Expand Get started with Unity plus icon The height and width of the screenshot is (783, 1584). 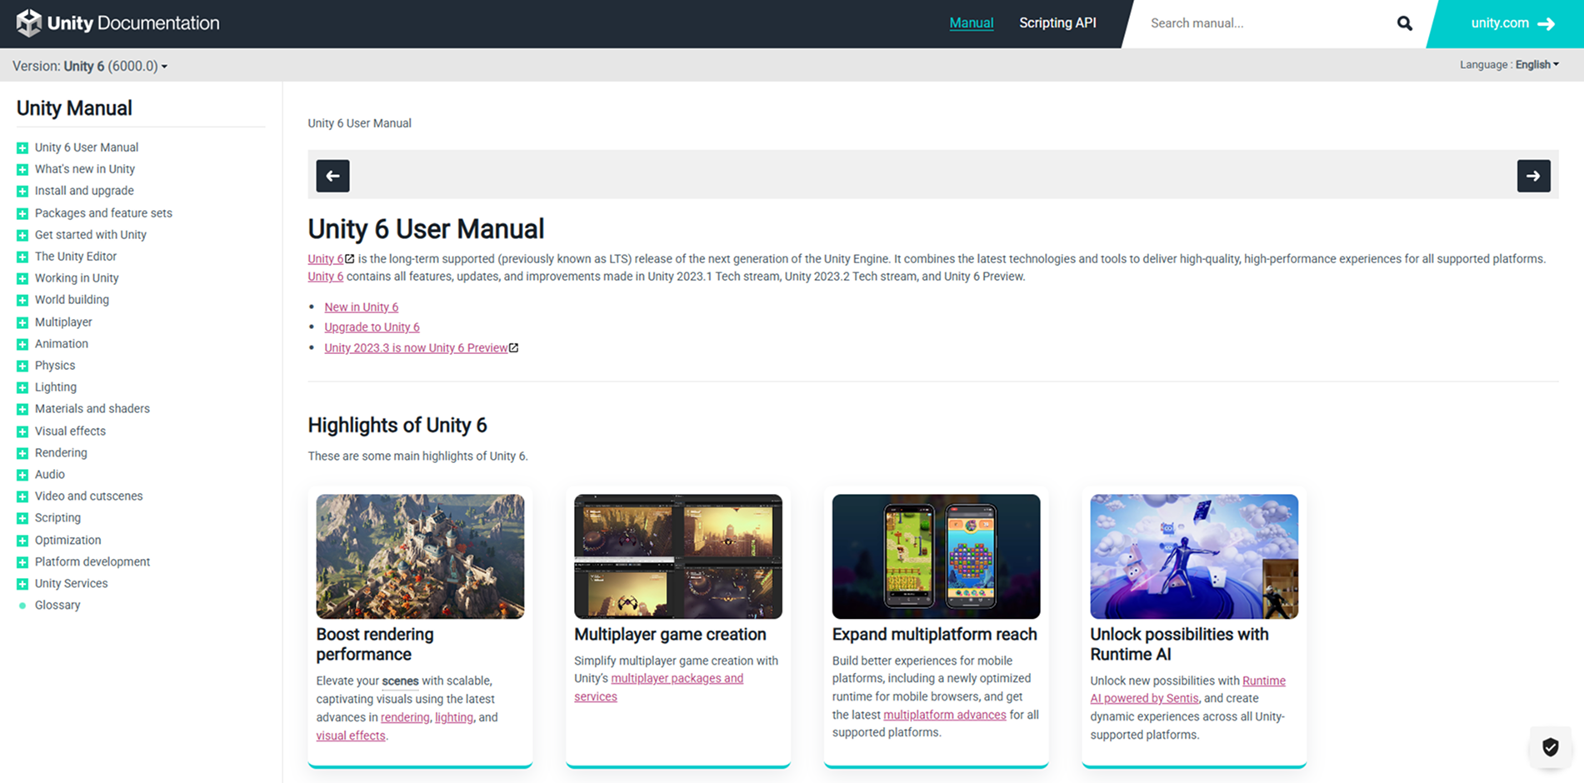pyautogui.click(x=22, y=235)
